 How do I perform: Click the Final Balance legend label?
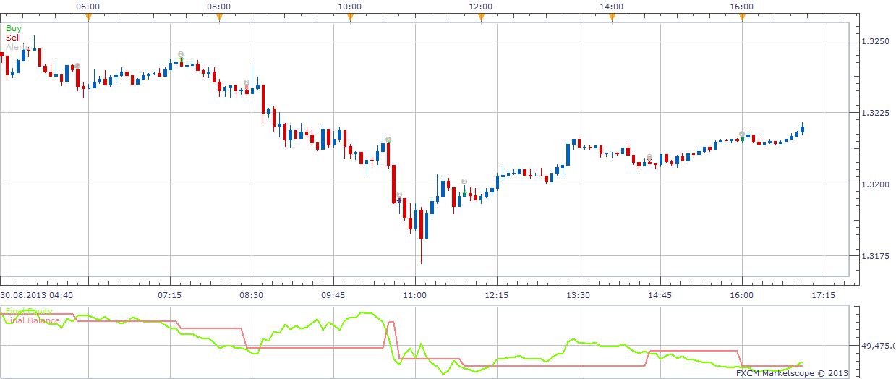[33, 320]
